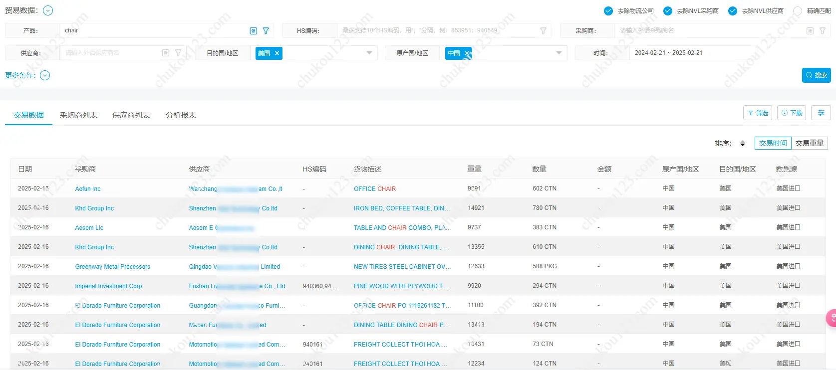
Task: Open Aofun Inc buyer link
Action: [88, 189]
